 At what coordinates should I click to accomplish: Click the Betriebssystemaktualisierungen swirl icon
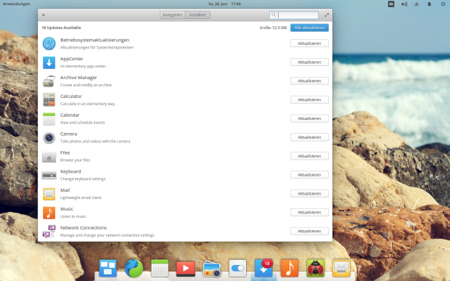click(49, 44)
